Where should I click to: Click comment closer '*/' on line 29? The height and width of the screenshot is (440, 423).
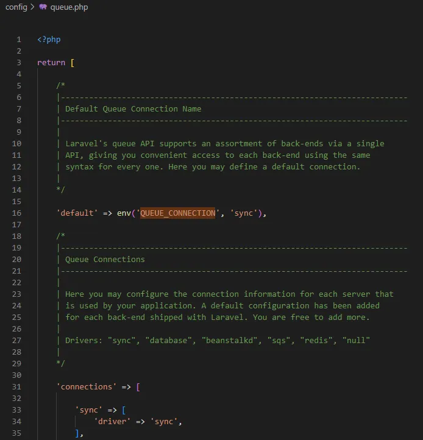click(x=60, y=363)
